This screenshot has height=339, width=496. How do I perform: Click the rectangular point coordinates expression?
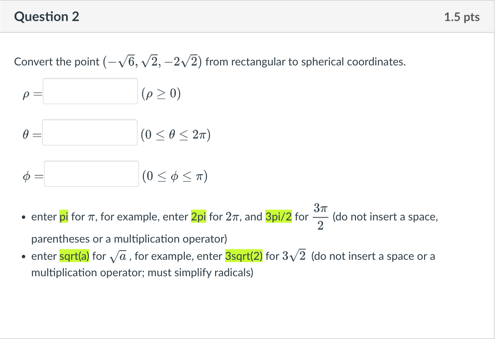[153, 62]
